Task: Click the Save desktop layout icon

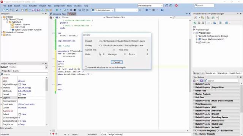Action: [x=167, y=6]
